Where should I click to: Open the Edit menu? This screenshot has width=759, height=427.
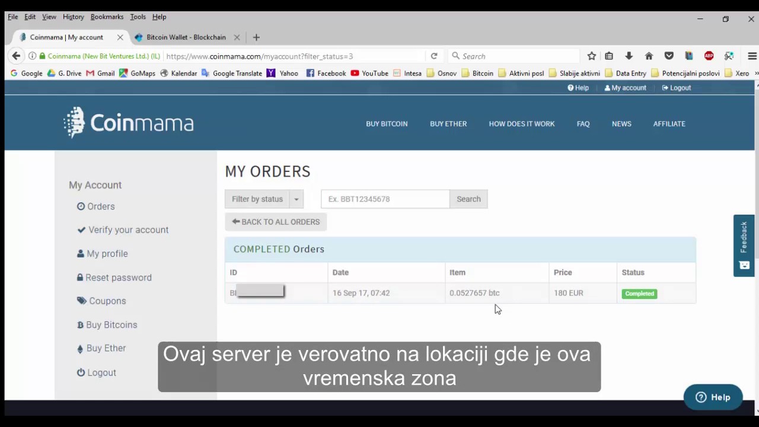click(30, 17)
